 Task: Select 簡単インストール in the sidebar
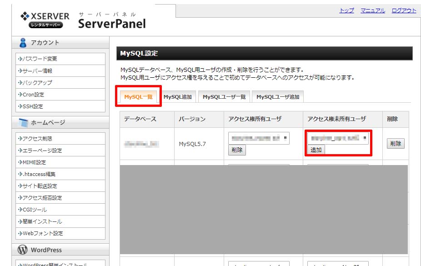tap(42, 221)
